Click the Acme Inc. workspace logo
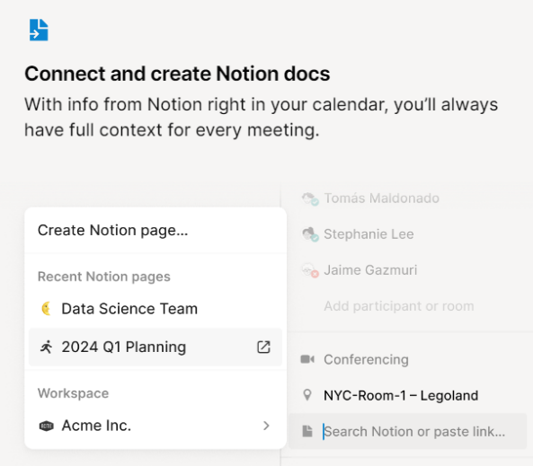This screenshot has width=533, height=466. (46, 426)
